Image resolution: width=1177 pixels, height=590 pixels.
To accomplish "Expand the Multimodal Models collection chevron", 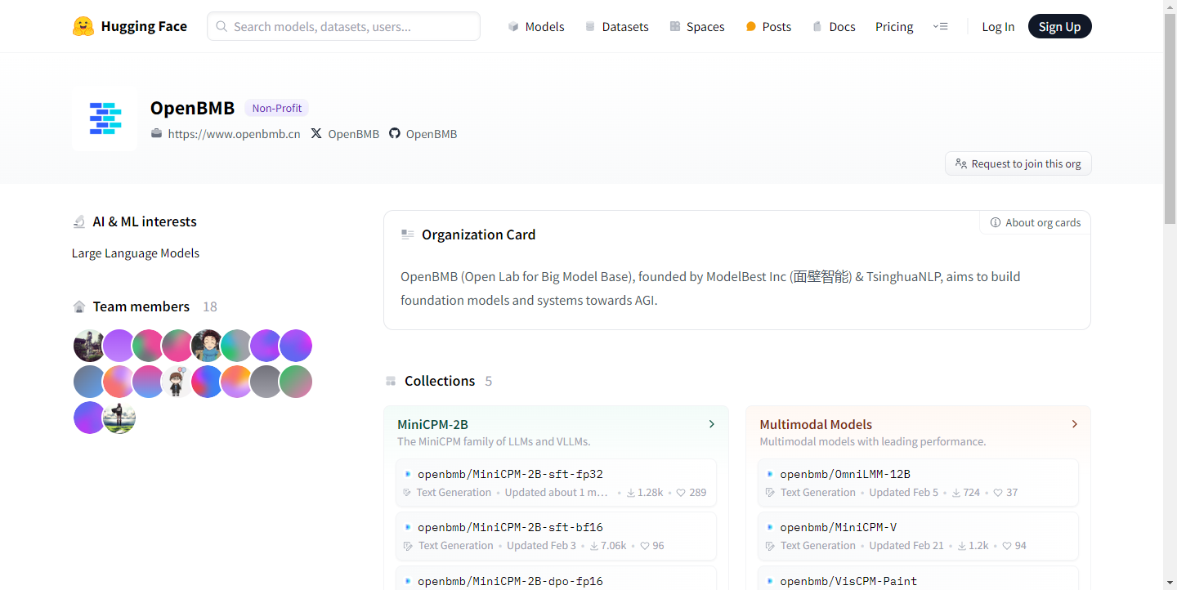I will tap(1074, 424).
